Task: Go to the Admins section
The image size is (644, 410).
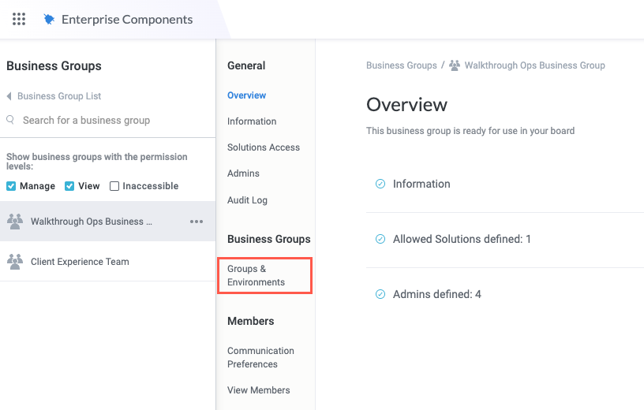Action: (243, 173)
